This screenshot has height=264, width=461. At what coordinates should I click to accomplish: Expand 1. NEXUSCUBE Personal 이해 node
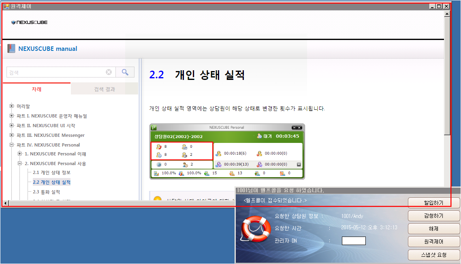tap(20, 153)
